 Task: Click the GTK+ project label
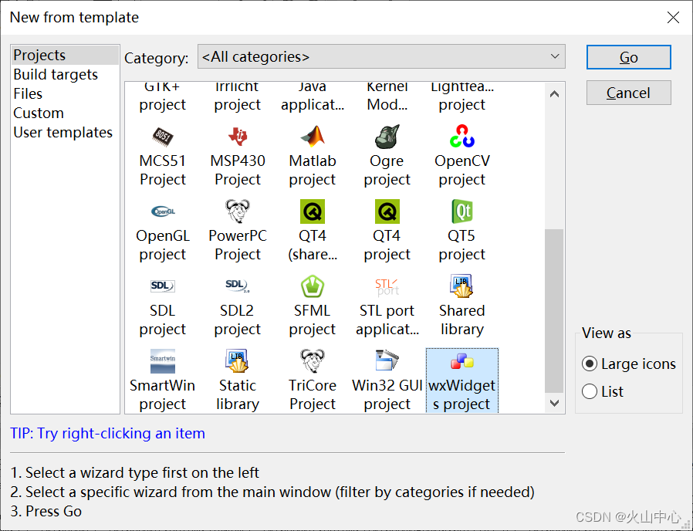click(x=163, y=96)
